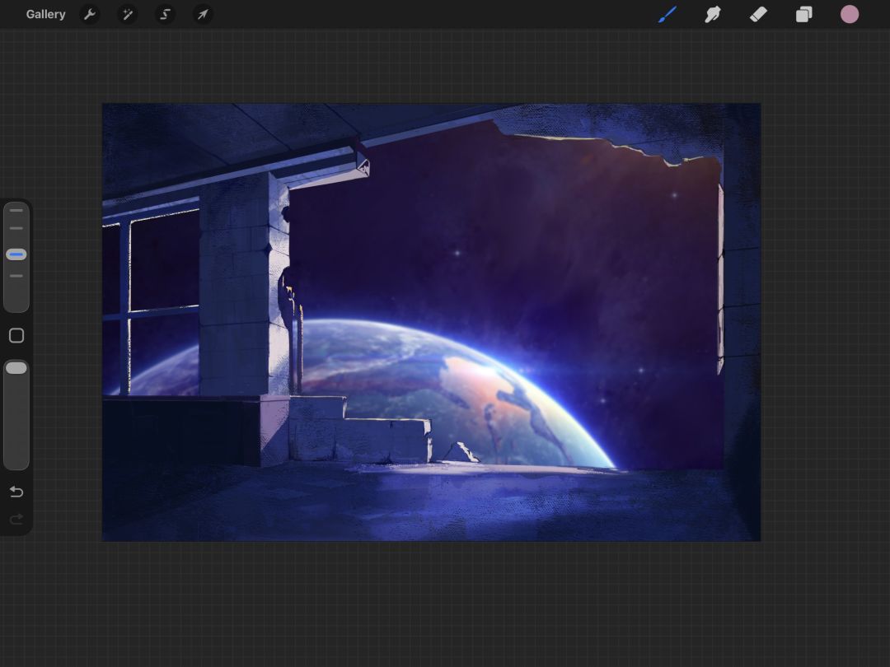Tap the brush opacity slider handle

16,368
